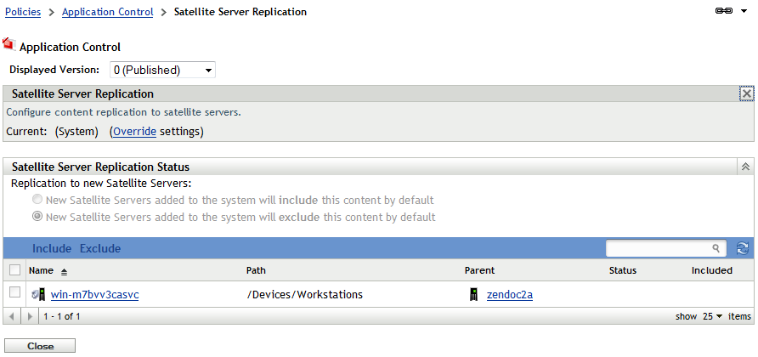Image resolution: width=758 pixels, height=357 pixels.
Task: Click inside the search input field
Action: pyautogui.click(x=659, y=248)
